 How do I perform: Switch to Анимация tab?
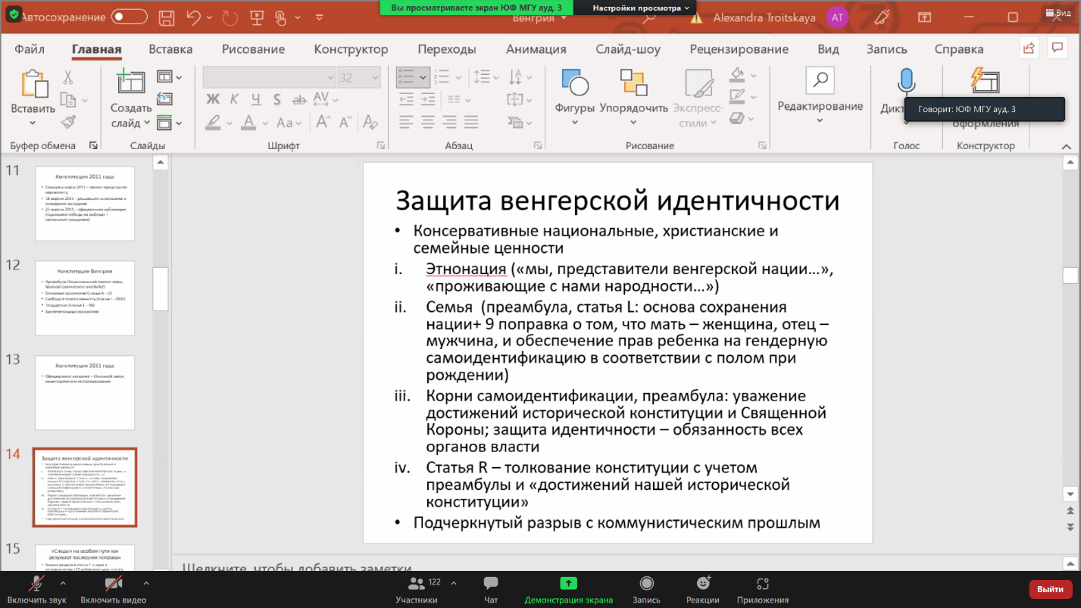click(x=536, y=49)
